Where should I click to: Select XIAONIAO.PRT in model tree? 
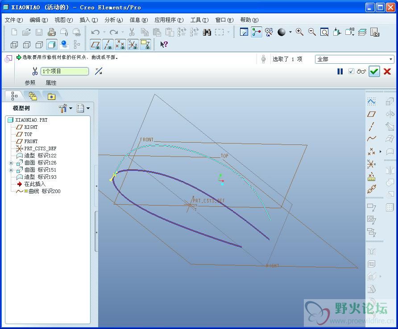(28, 120)
